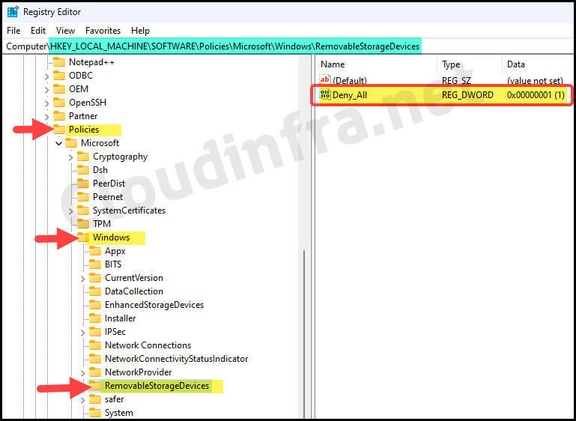Viewport: 576px width, 421px height.
Task: Collapse the Microsoft key
Action: [x=58, y=143]
